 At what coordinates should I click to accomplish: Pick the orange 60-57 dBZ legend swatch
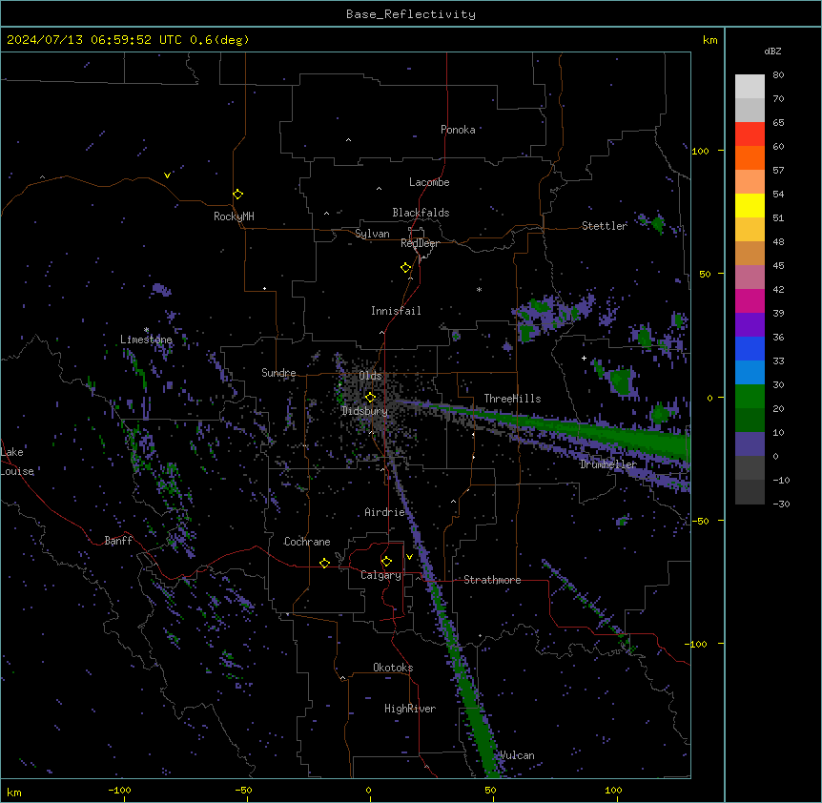point(750,157)
